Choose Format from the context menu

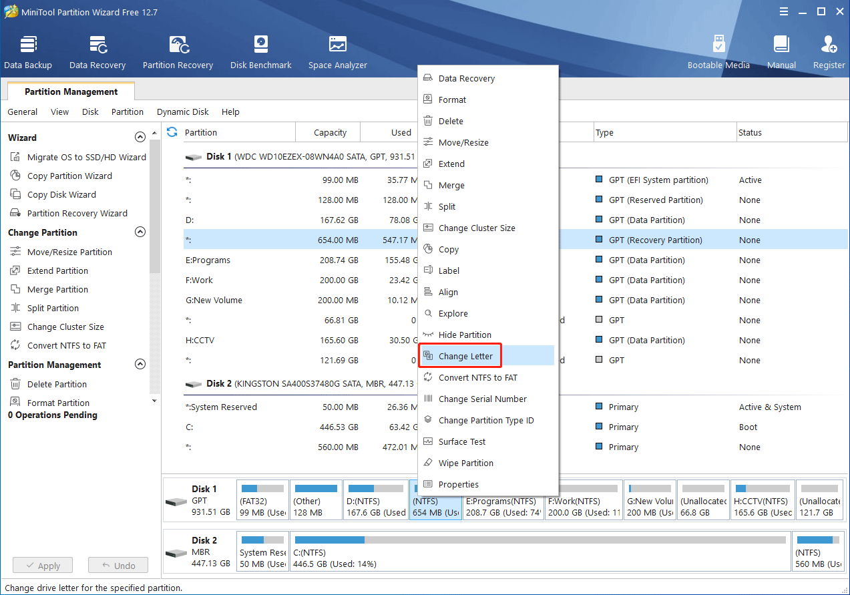coord(487,100)
